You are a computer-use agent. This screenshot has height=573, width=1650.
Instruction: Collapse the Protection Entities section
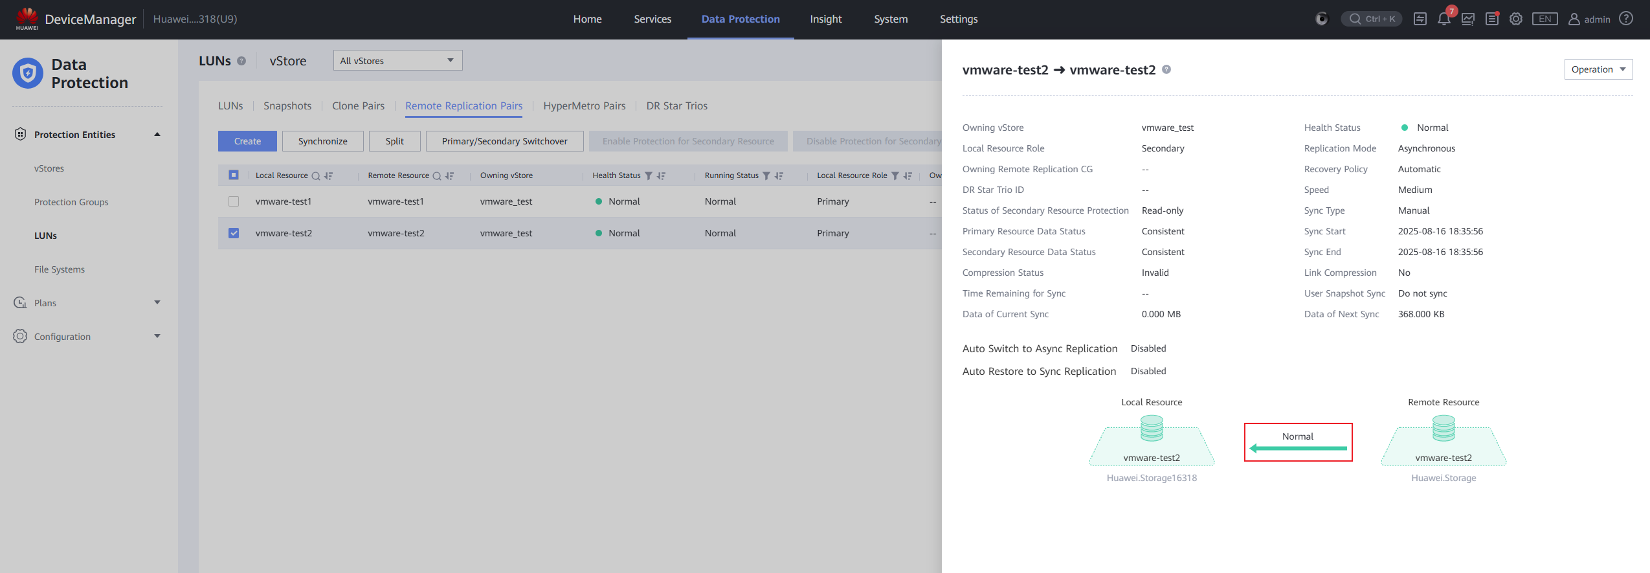click(157, 134)
